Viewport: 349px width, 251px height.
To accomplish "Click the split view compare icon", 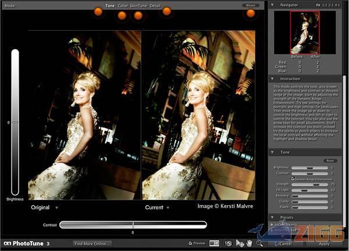I will [x=214, y=243].
